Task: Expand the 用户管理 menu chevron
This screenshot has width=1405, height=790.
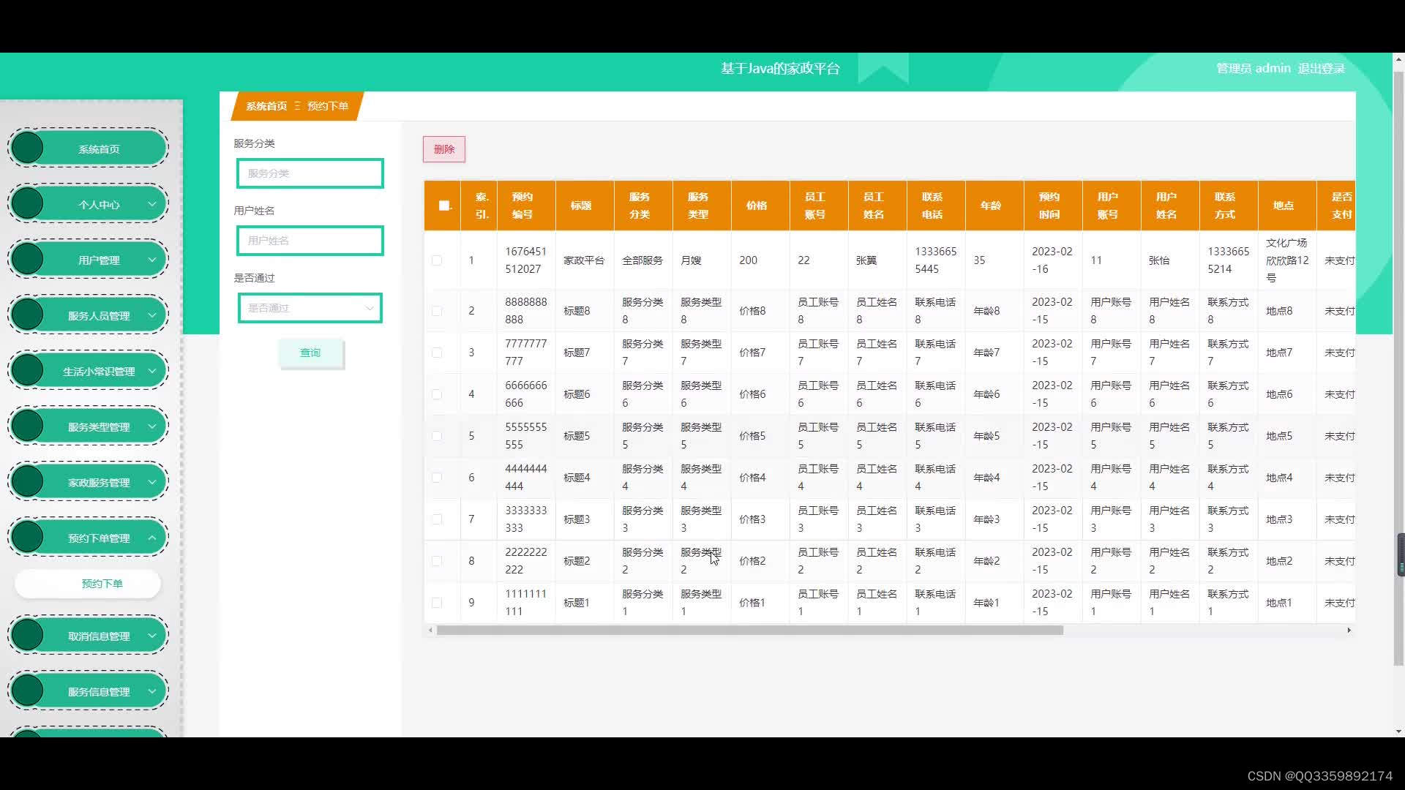Action: 152,260
